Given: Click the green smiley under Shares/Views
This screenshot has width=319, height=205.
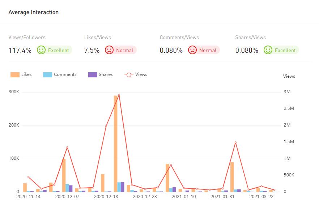Looking at the screenshot, I should pos(268,50).
